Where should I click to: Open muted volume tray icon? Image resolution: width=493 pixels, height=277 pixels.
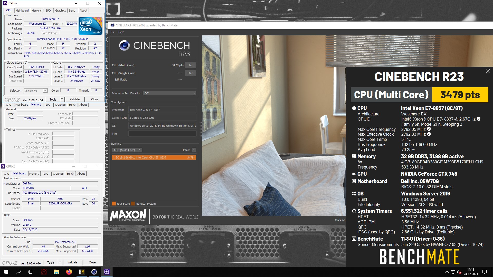(x=459, y=272)
